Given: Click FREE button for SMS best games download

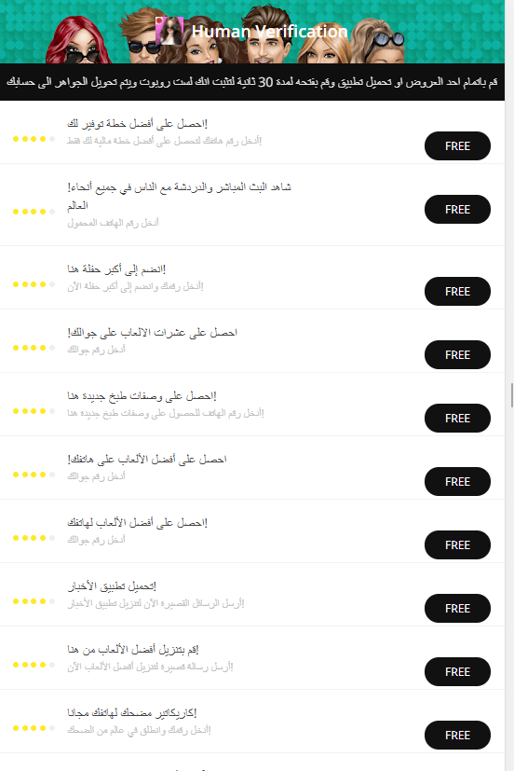Looking at the screenshot, I should 457,672.
